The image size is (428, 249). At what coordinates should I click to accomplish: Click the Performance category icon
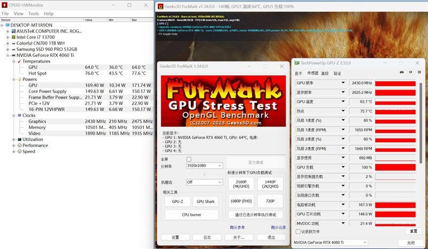[x=19, y=145]
